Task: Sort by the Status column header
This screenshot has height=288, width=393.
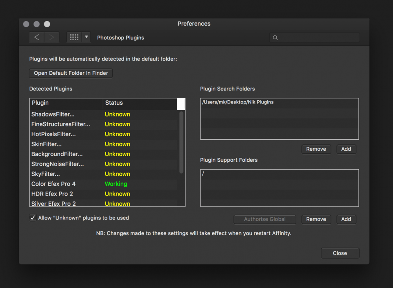Action: pos(140,103)
